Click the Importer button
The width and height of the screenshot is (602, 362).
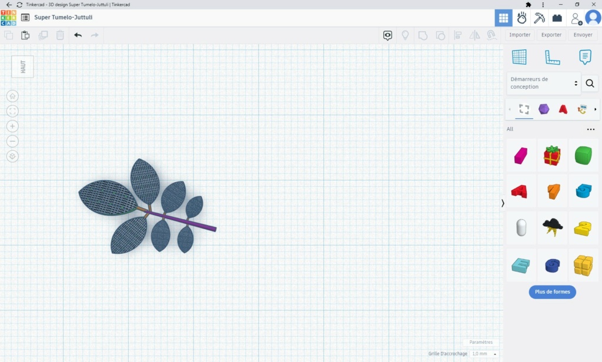[520, 35]
